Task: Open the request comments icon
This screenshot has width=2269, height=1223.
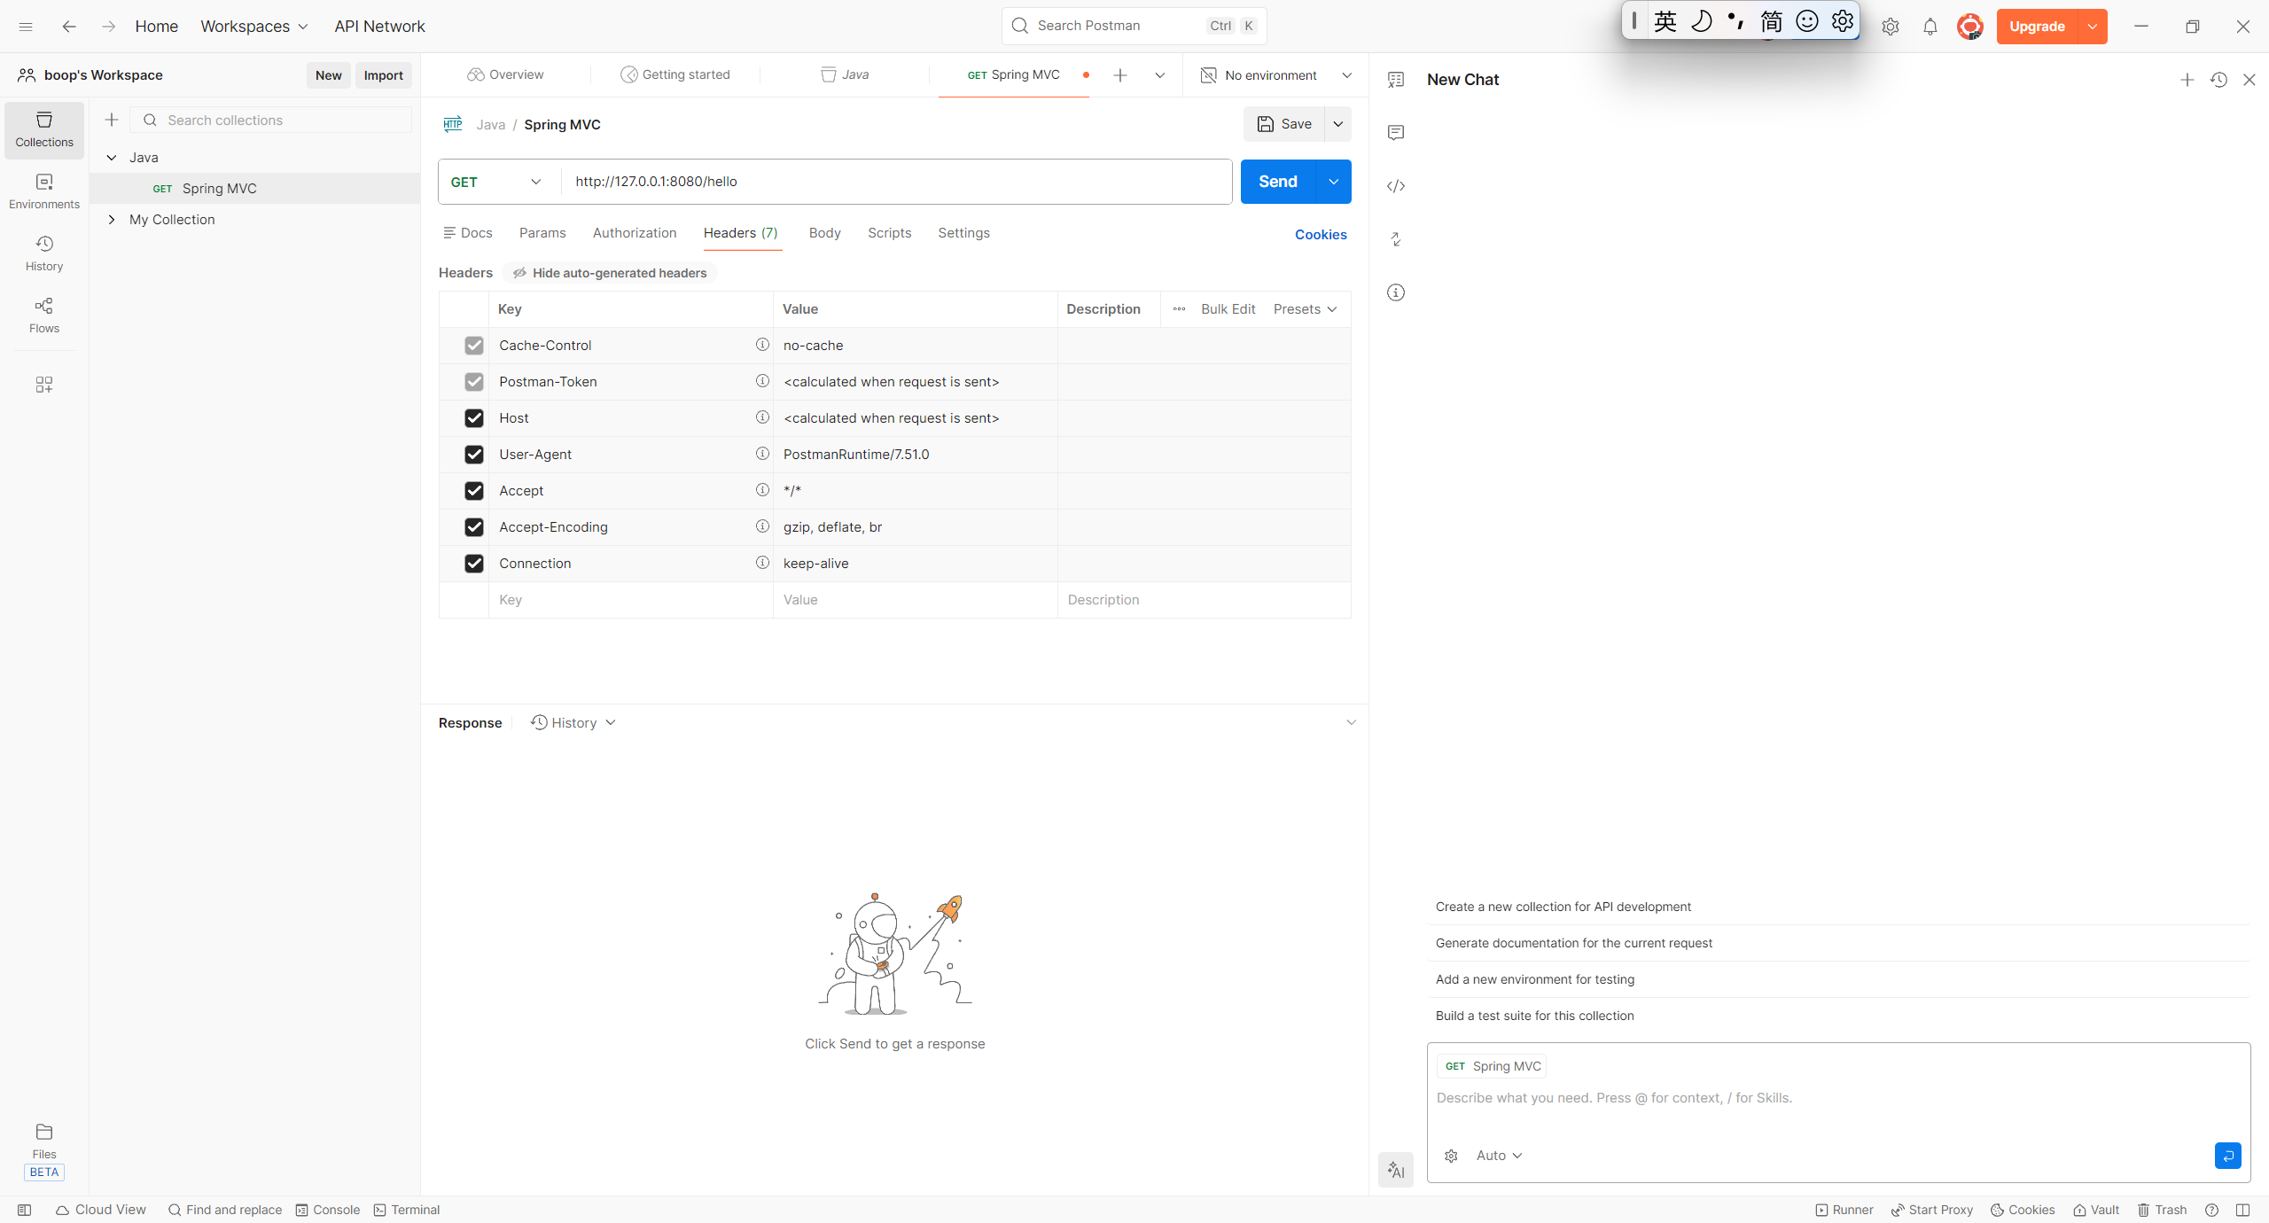Action: click(x=1396, y=133)
